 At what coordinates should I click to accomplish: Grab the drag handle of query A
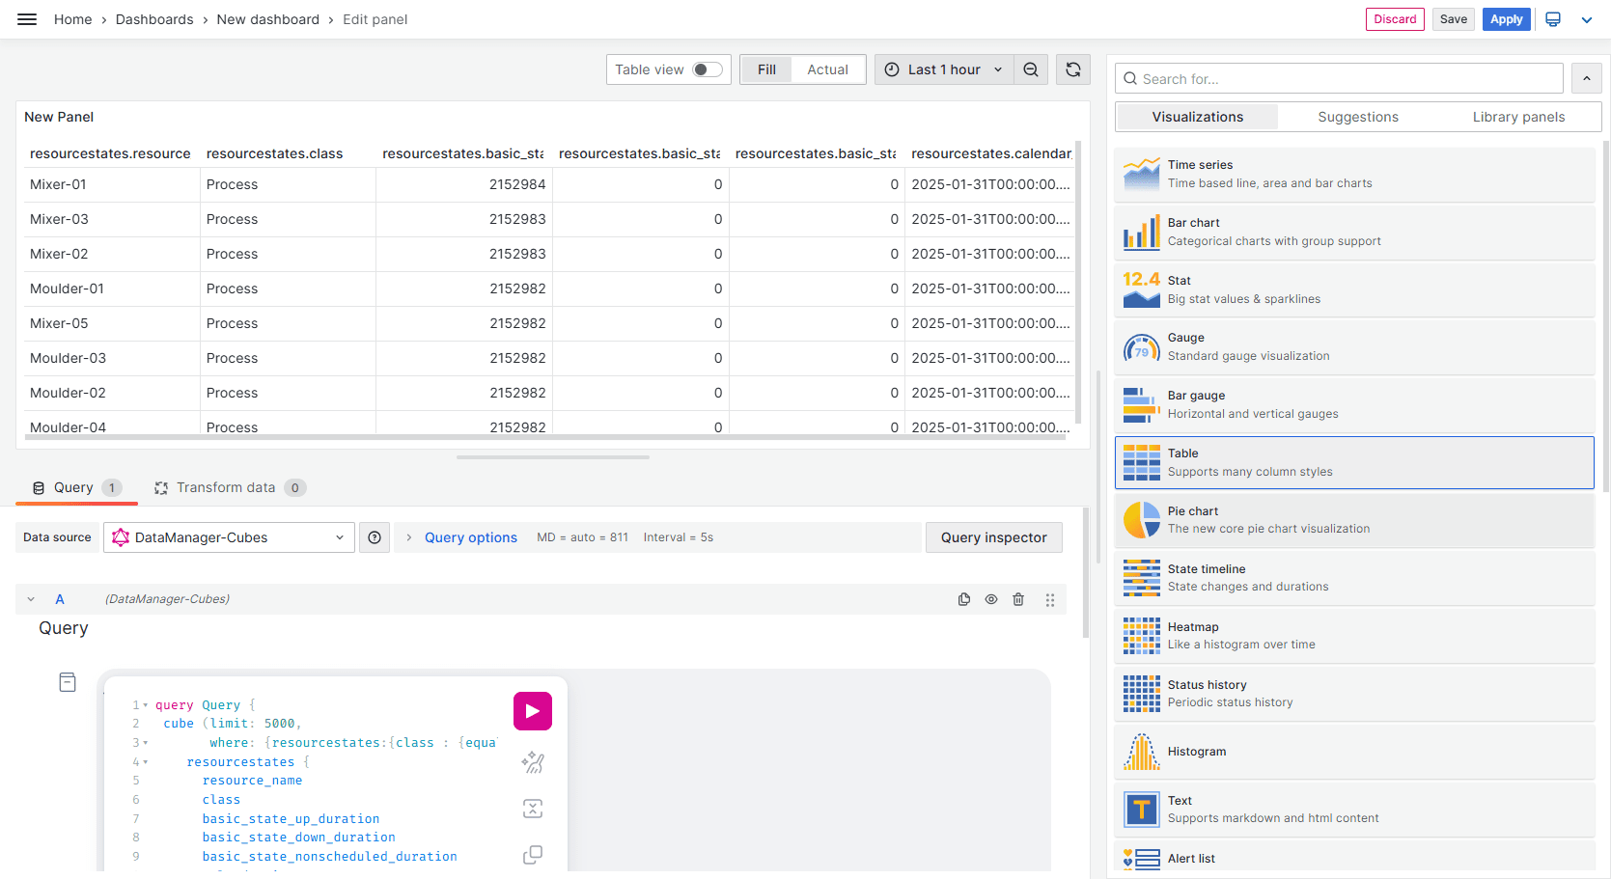click(1049, 599)
